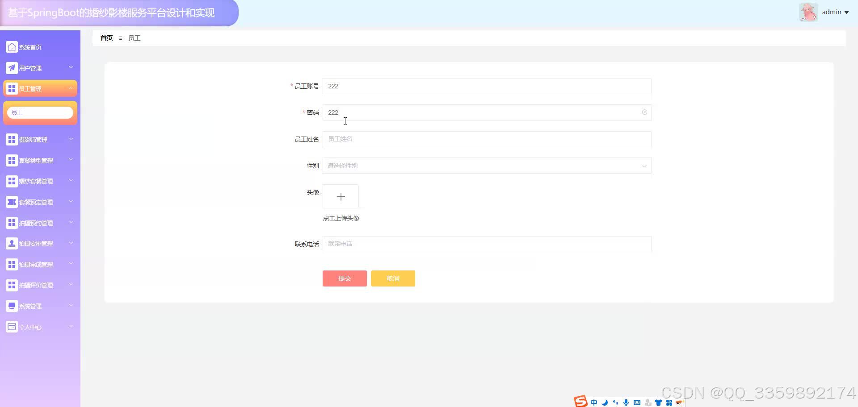The width and height of the screenshot is (858, 407).
Task: Expand the 摄影师管理 section chevron
Action: tap(71, 139)
